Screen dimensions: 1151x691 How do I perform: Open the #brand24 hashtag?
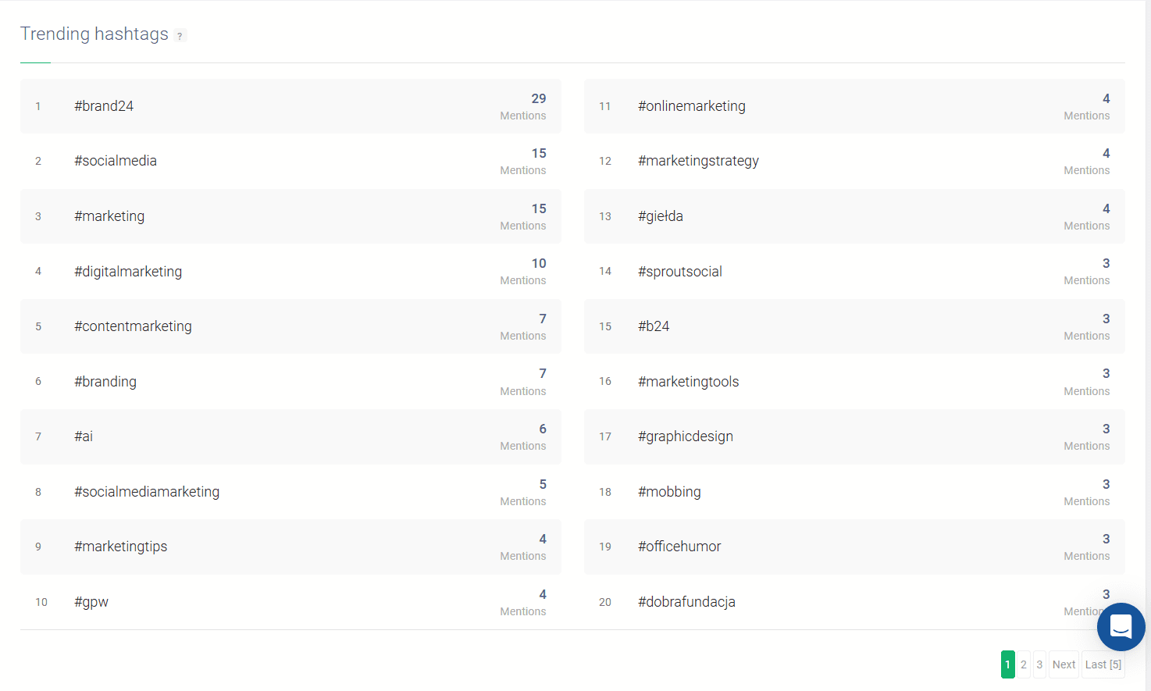pos(104,106)
